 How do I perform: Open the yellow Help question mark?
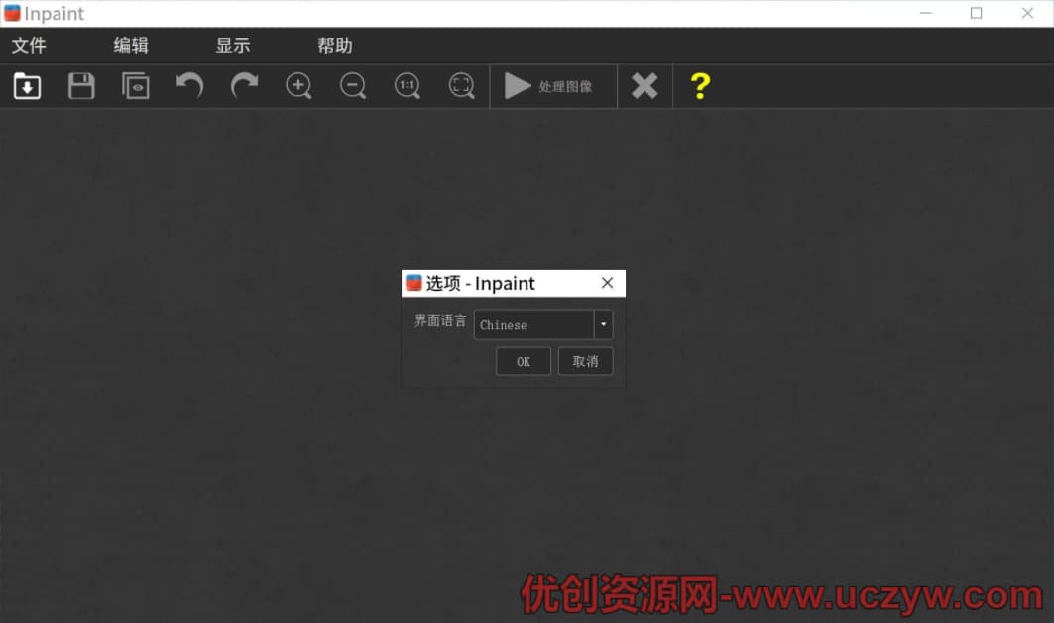click(x=701, y=86)
